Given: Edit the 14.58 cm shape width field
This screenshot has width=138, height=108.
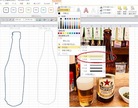Looking at the screenshot, I should pyautogui.click(x=29, y=19).
